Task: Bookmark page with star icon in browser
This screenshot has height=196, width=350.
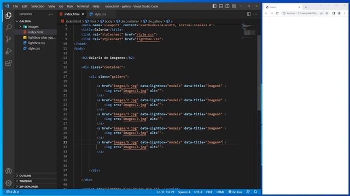Action: pos(327,13)
